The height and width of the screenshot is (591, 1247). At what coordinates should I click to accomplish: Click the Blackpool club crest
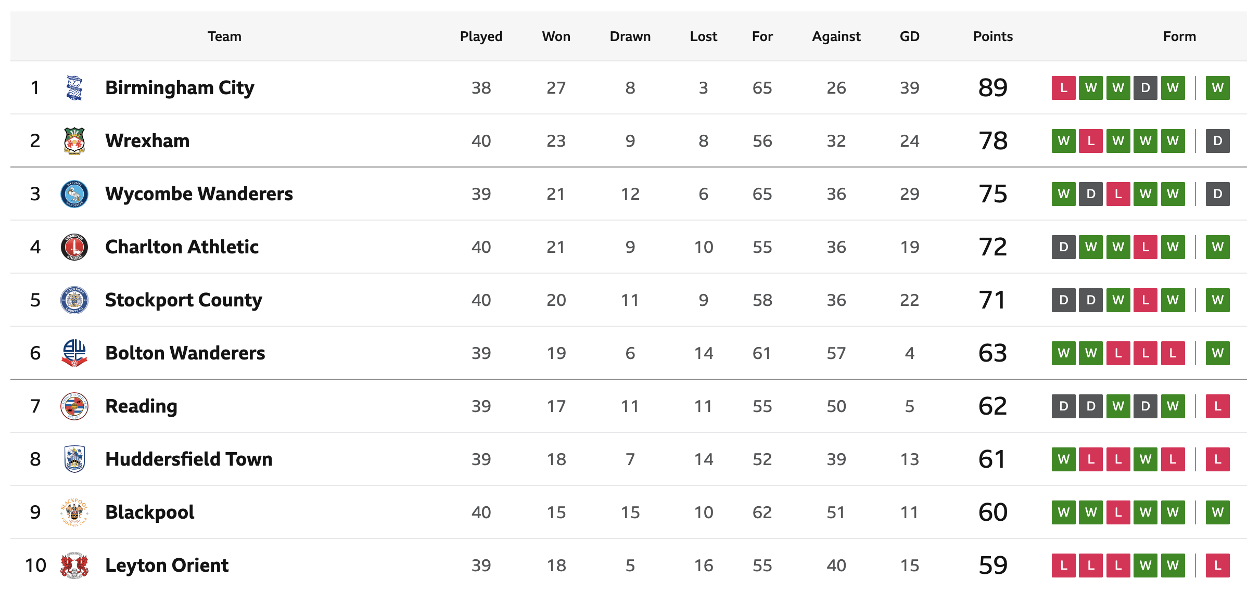click(x=74, y=512)
